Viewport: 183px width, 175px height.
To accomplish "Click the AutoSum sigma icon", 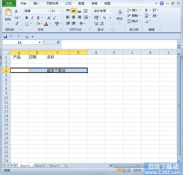I will 146,10.
